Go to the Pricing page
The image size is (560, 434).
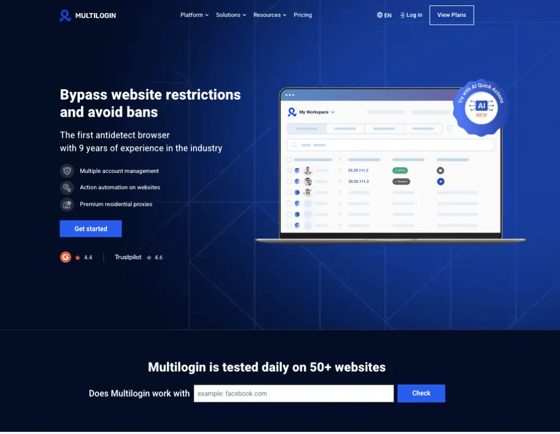tap(302, 15)
